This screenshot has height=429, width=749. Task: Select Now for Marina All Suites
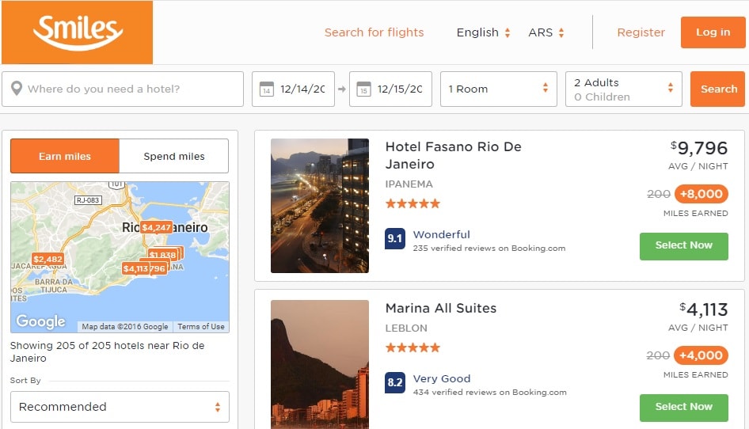[683, 408]
